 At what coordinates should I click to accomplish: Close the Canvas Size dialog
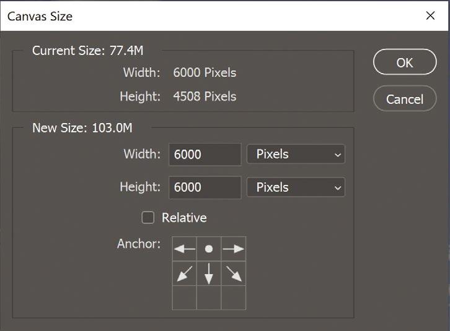(431, 16)
